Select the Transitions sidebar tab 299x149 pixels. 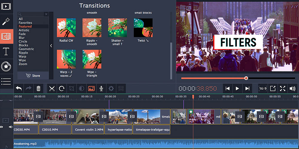pyautogui.click(x=6, y=36)
